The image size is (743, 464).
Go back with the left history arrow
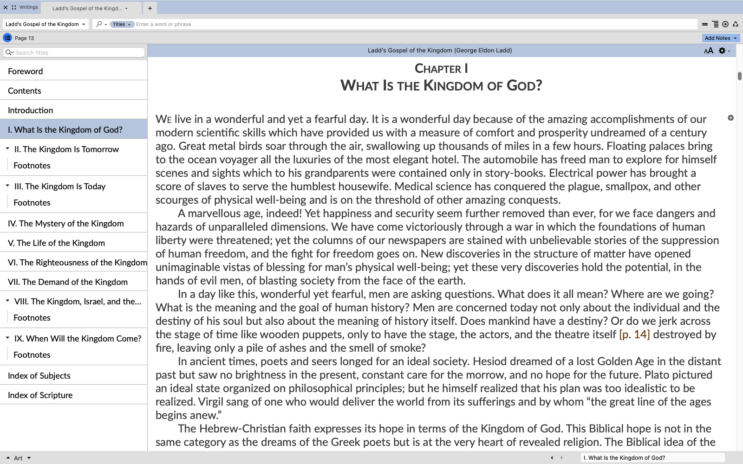click(x=552, y=458)
